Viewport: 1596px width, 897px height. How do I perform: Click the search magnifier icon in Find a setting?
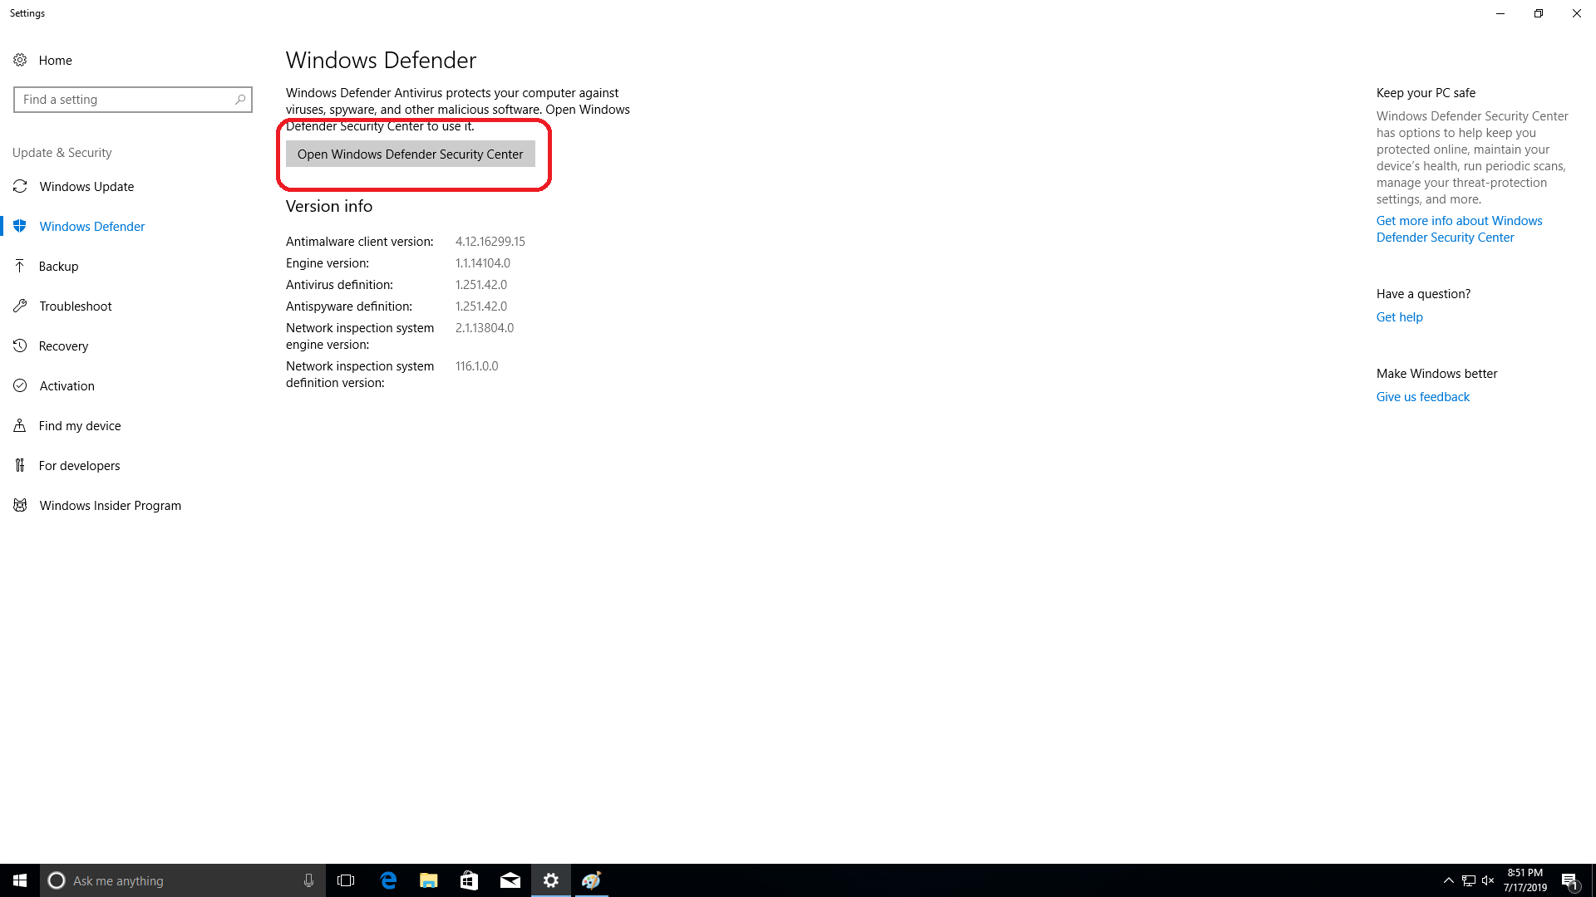pyautogui.click(x=240, y=100)
